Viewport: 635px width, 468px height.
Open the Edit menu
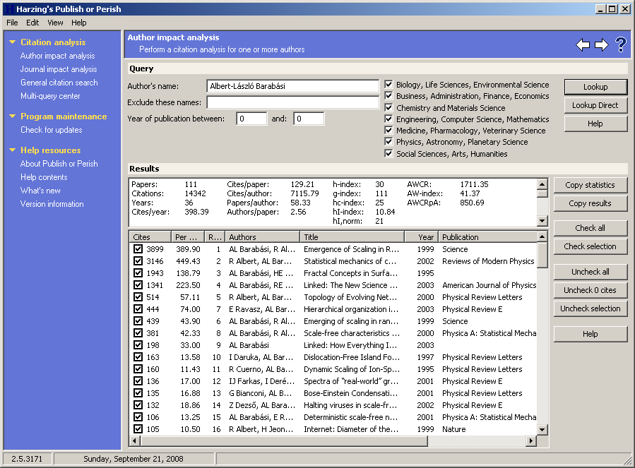coord(32,23)
